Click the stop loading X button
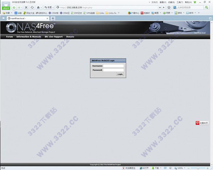Viewport: 213px width, 170px height. 26,7
